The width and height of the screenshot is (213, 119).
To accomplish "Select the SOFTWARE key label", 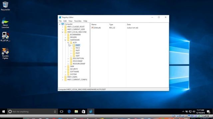I will [75, 72].
